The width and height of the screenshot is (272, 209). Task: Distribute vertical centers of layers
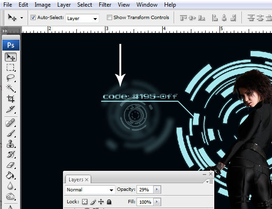[260, 18]
